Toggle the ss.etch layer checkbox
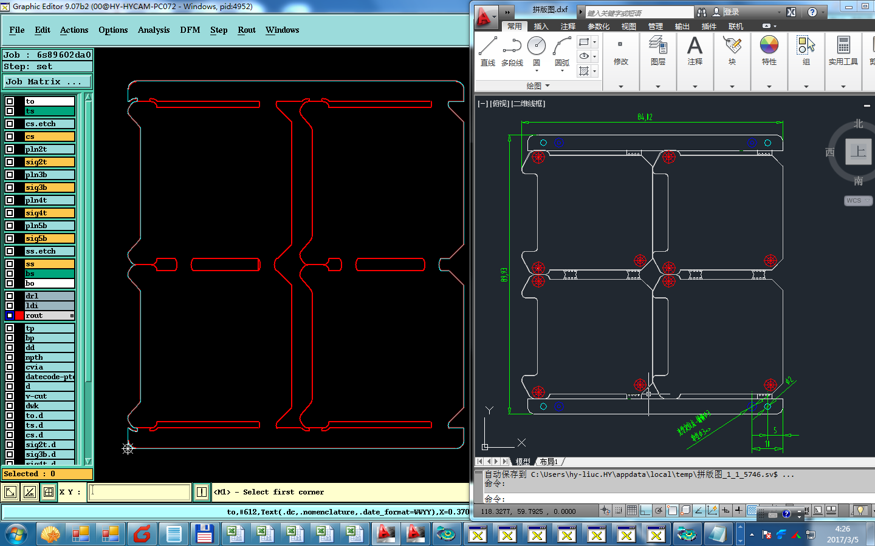The image size is (875, 546). [x=10, y=251]
